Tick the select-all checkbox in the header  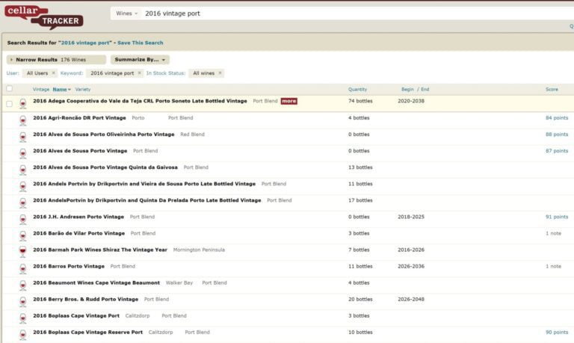tap(10, 89)
